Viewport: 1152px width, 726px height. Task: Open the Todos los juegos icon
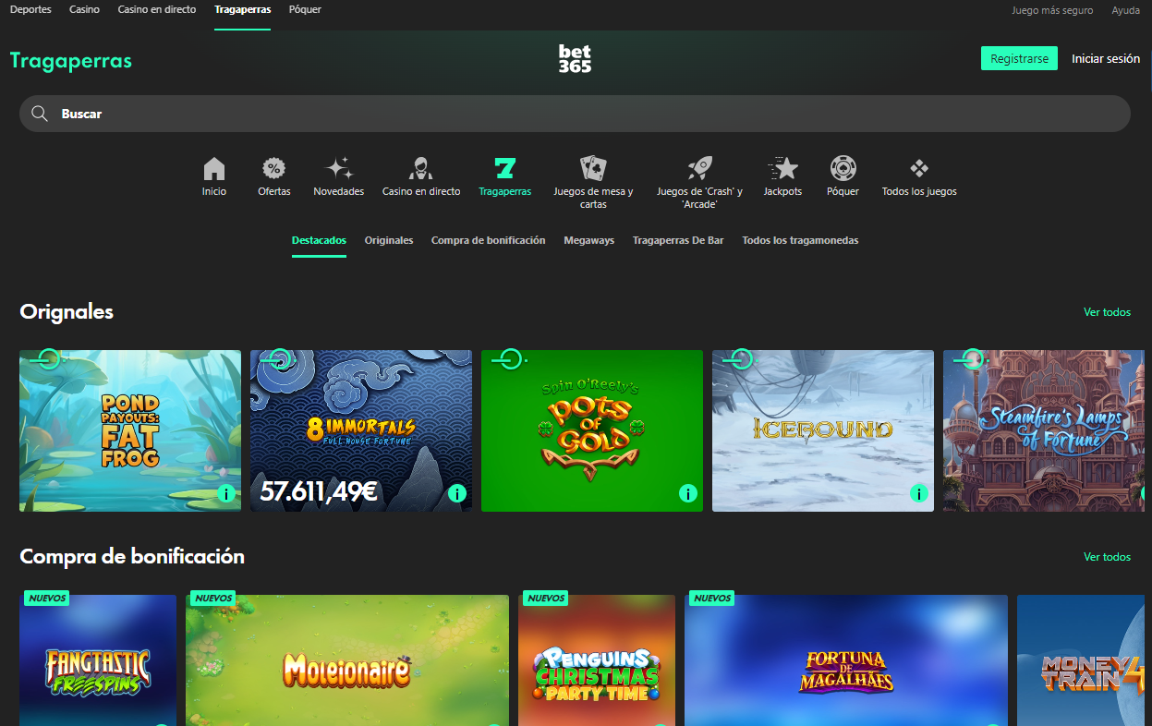[x=919, y=169]
